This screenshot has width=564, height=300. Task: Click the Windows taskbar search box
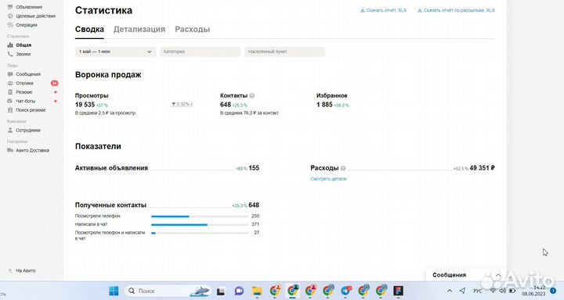(x=168, y=291)
